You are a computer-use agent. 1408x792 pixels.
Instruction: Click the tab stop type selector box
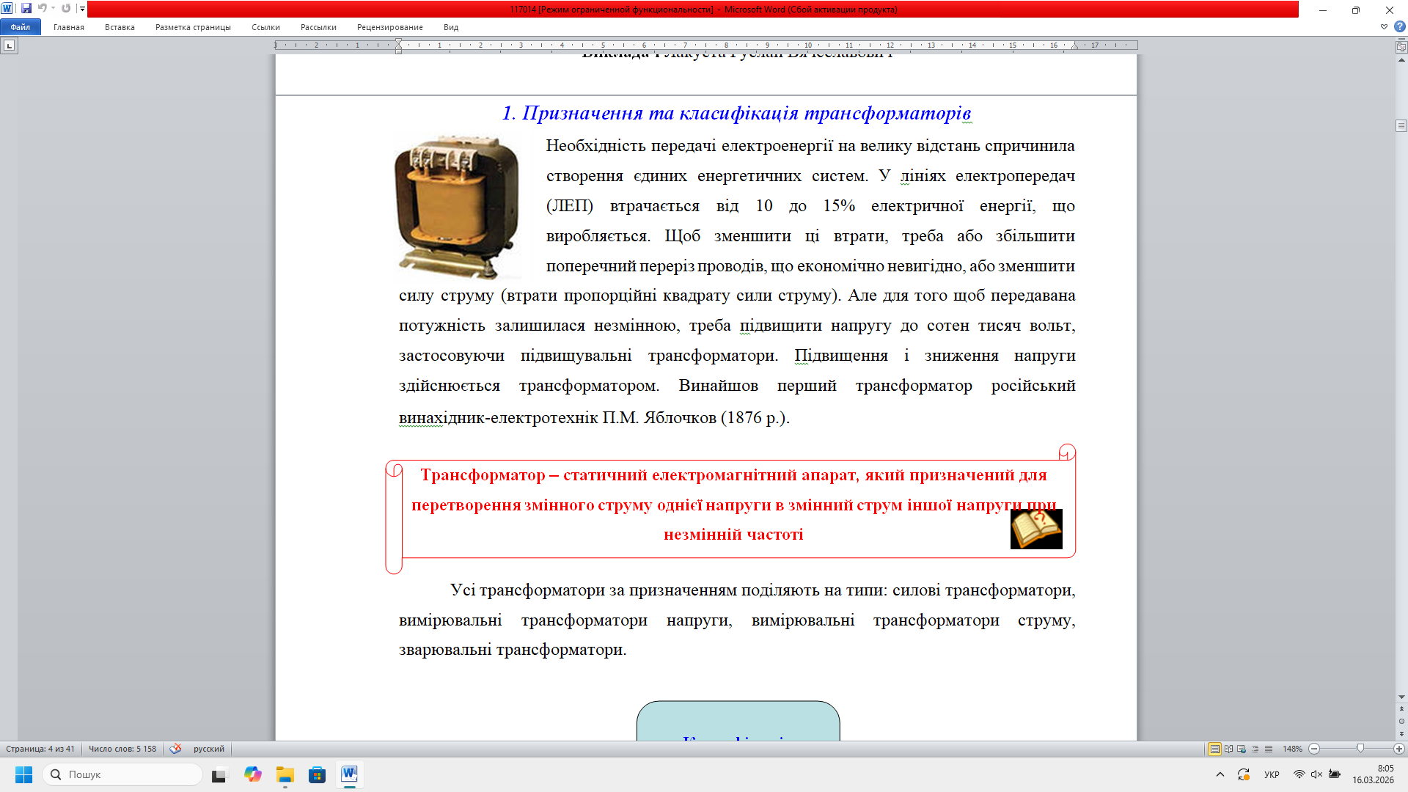point(9,45)
